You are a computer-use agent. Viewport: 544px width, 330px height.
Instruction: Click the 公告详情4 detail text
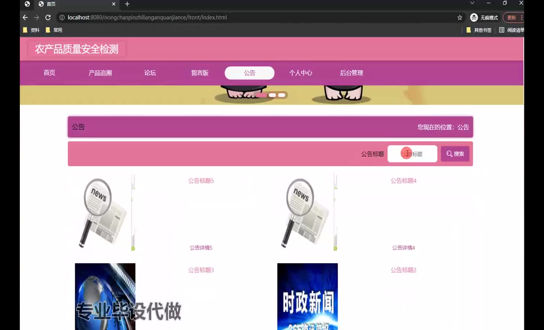pyautogui.click(x=403, y=248)
